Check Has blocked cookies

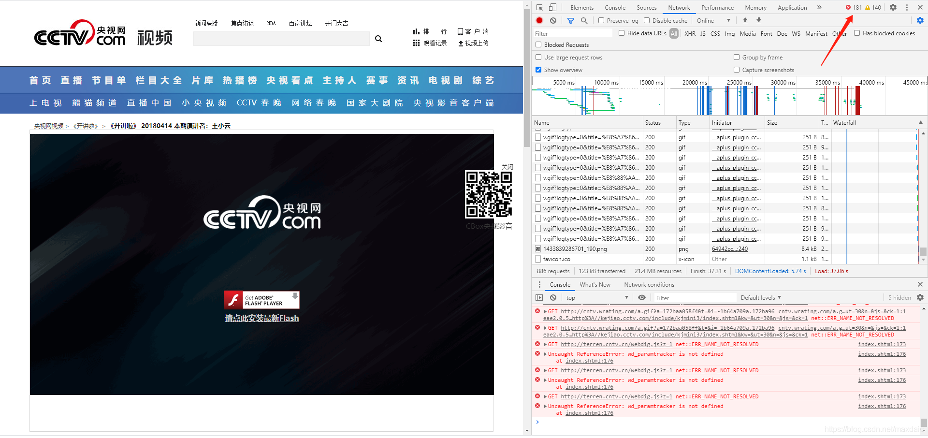[x=857, y=33]
